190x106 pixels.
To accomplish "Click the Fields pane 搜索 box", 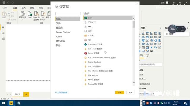I will pos(177,34).
